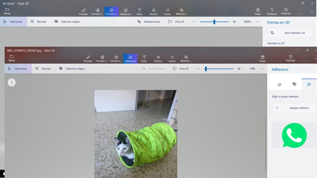The height and width of the screenshot is (178, 317).
Task: Click the Agregar adhesivo button
Action: coord(294,108)
